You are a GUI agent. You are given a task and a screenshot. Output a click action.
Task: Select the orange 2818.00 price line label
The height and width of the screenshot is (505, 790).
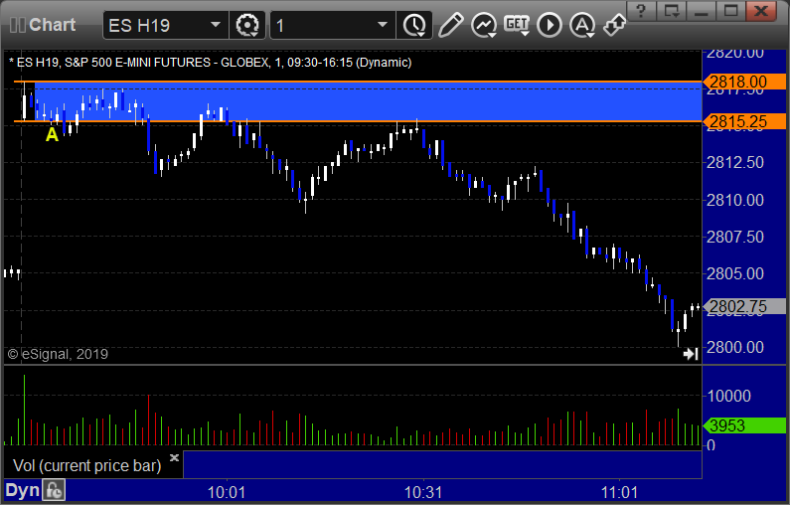(x=744, y=82)
